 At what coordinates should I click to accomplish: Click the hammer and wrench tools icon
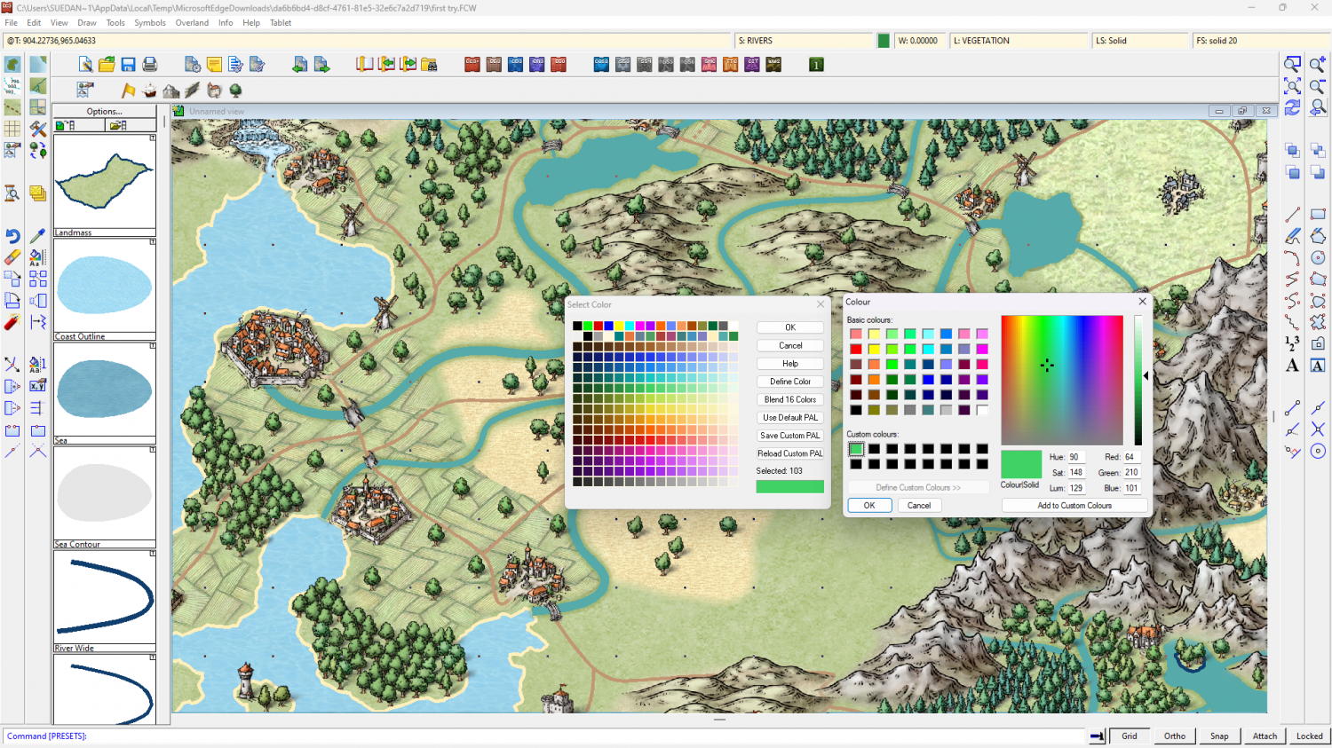(x=37, y=129)
